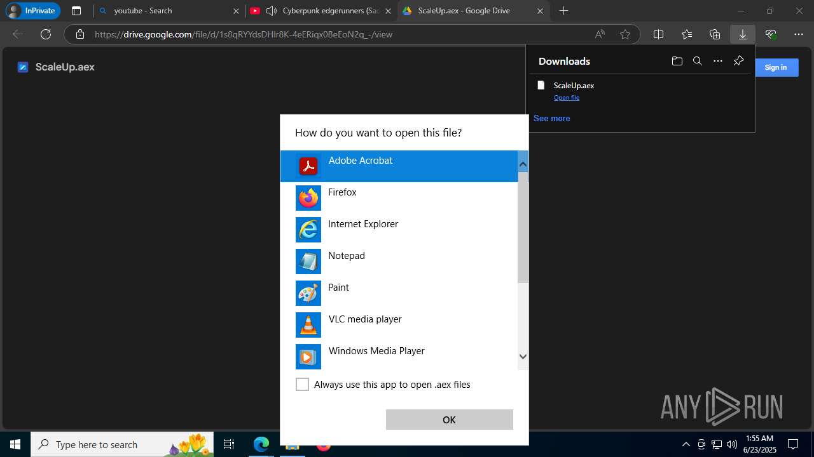This screenshot has height=457, width=814.
Task: Open Microsoft Edge from taskbar
Action: (261, 444)
